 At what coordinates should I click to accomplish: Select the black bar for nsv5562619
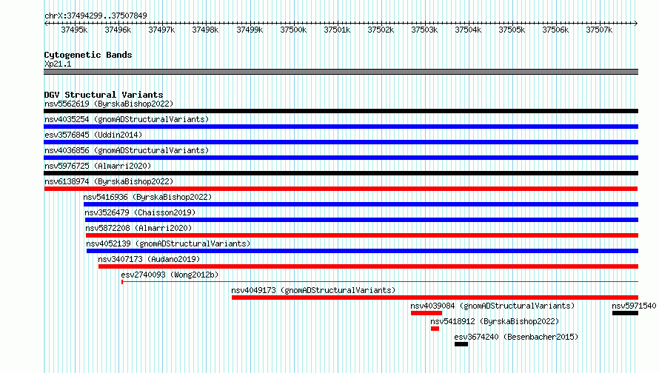341,111
